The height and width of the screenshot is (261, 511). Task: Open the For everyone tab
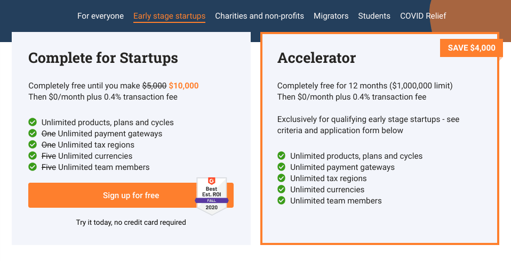coord(100,16)
